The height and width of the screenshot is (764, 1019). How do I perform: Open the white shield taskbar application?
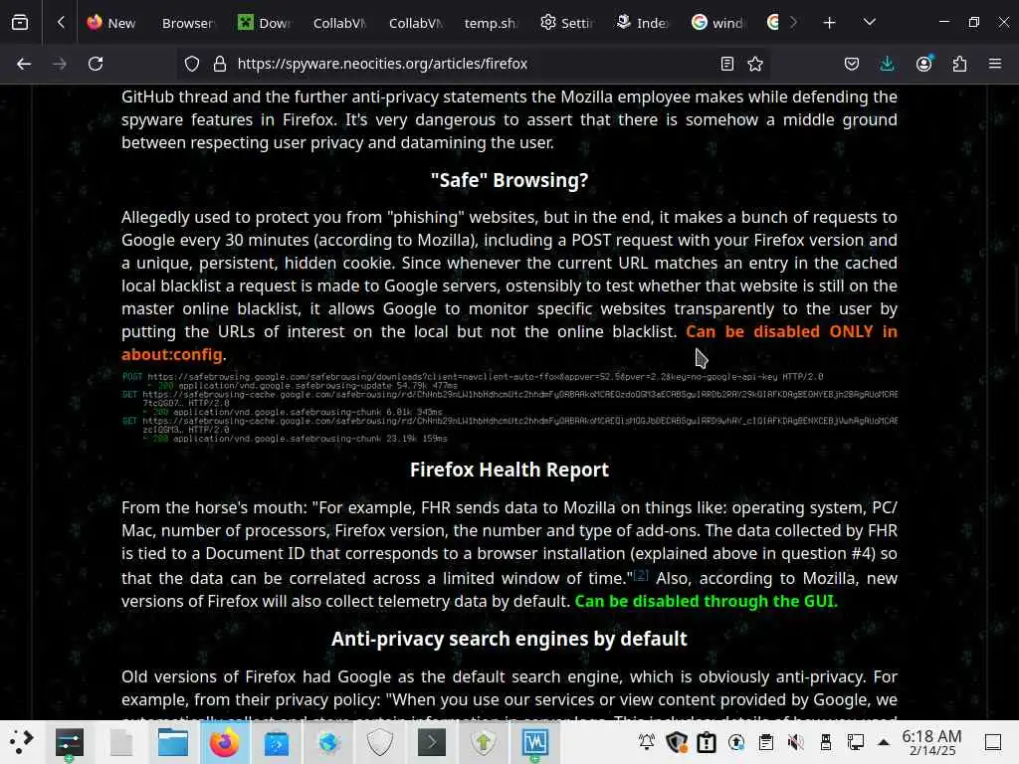pyautogui.click(x=380, y=742)
